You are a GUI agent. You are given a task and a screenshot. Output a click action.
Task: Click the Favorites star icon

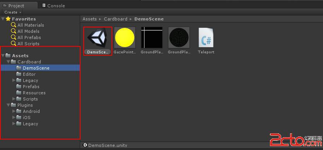tap(8, 19)
